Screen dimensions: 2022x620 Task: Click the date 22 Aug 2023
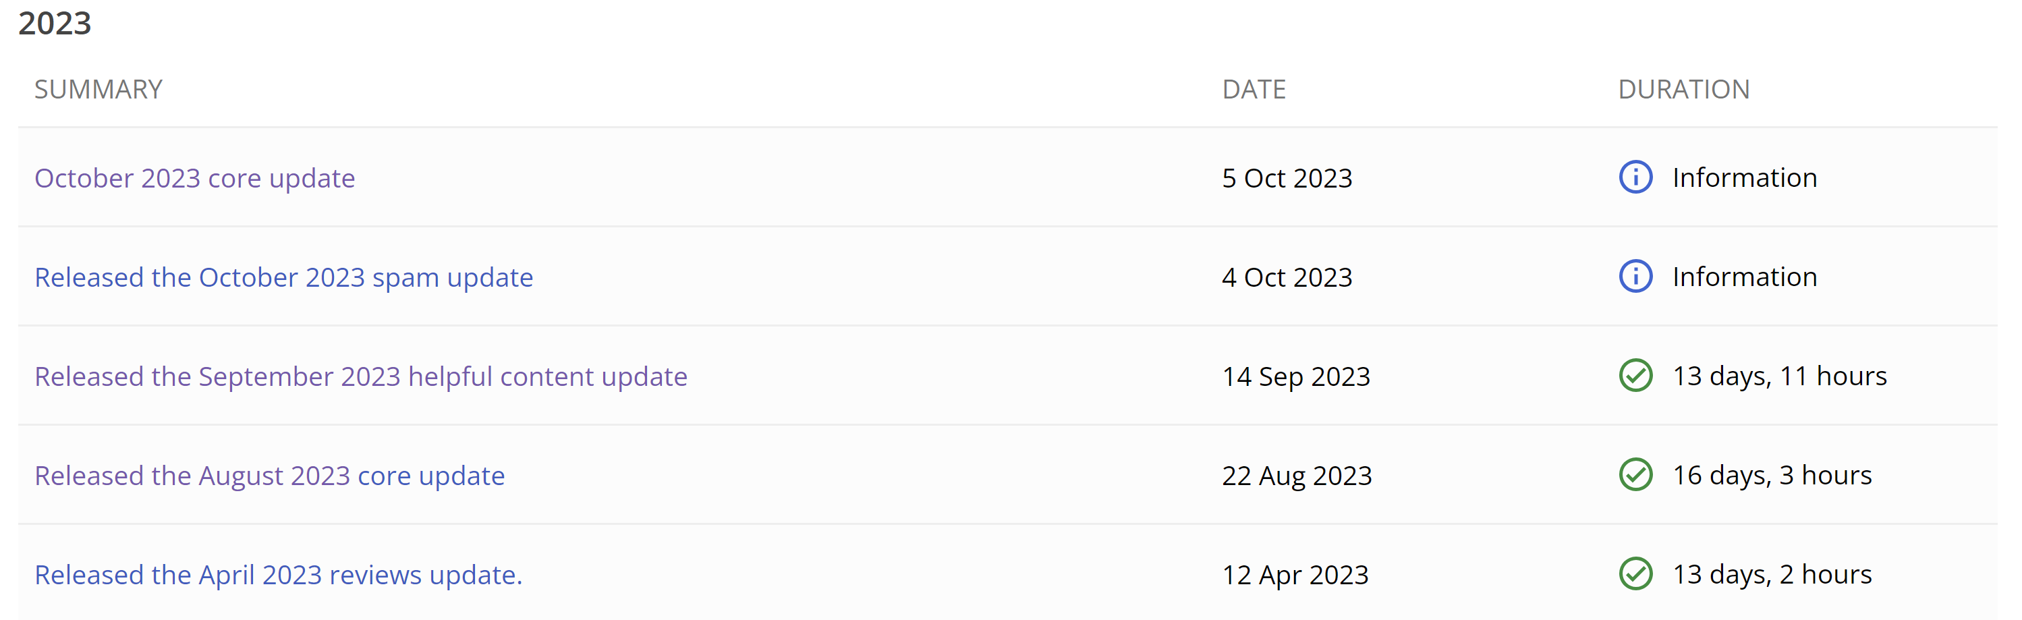(1296, 475)
